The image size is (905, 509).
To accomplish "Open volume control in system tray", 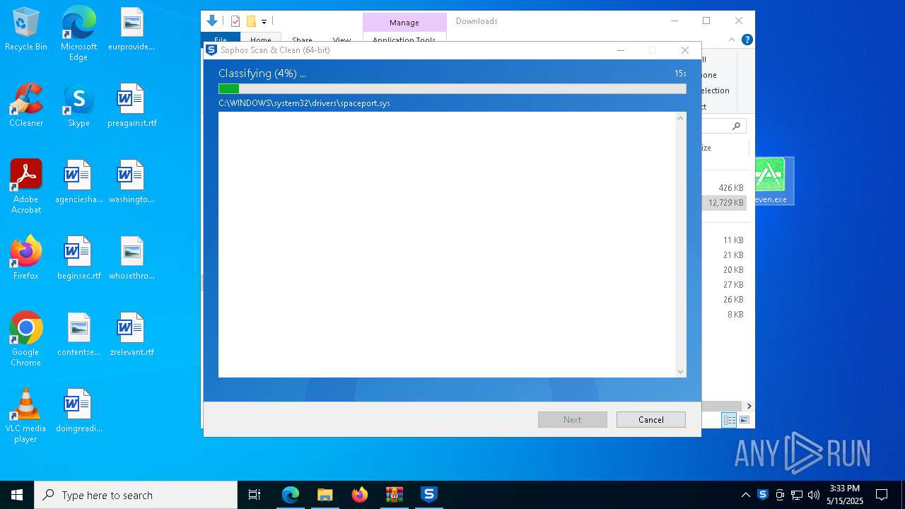I will click(x=814, y=494).
